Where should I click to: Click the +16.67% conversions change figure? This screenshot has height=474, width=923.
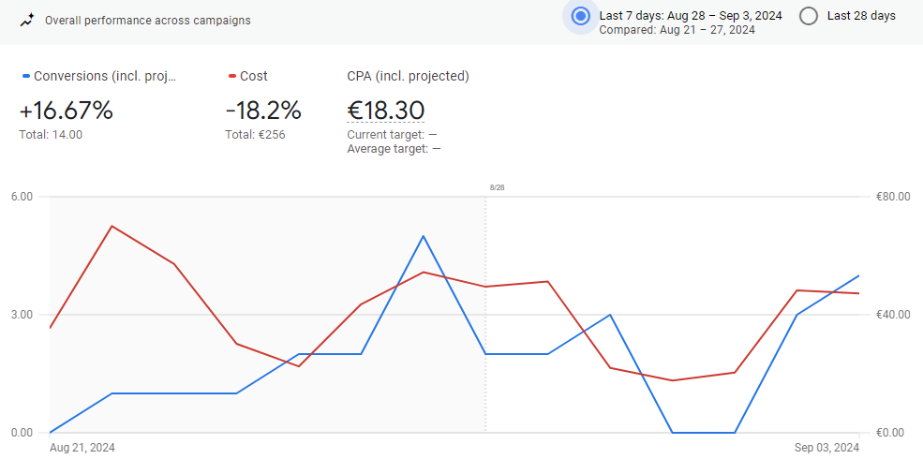(66, 111)
